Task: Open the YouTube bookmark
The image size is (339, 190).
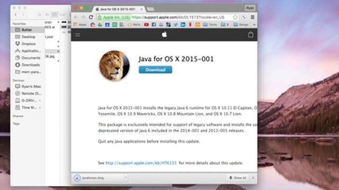Action: (146, 25)
